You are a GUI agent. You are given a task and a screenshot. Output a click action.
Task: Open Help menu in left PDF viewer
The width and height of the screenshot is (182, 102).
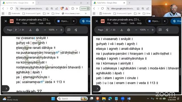point(48,23)
